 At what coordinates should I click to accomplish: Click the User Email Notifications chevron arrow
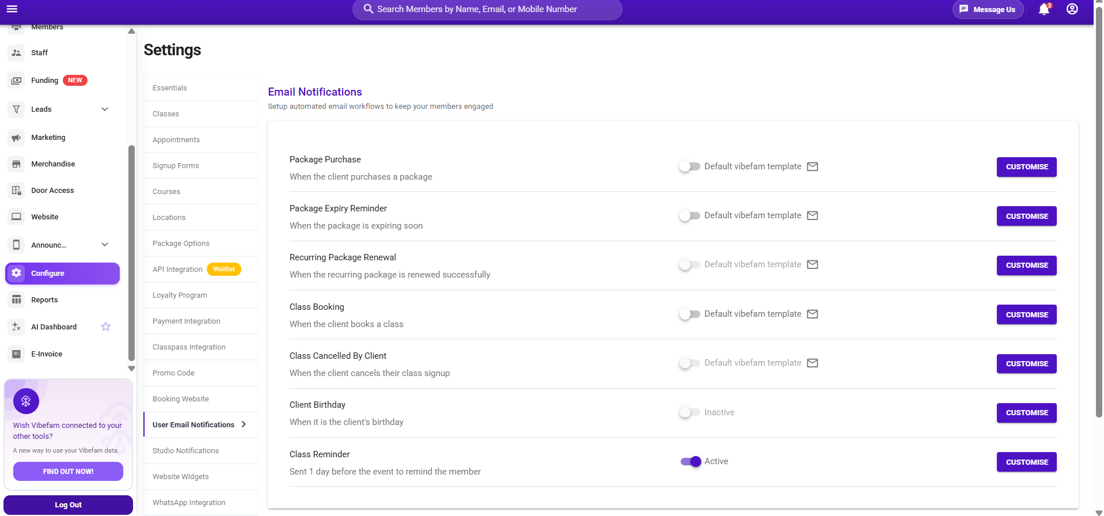[x=244, y=424]
